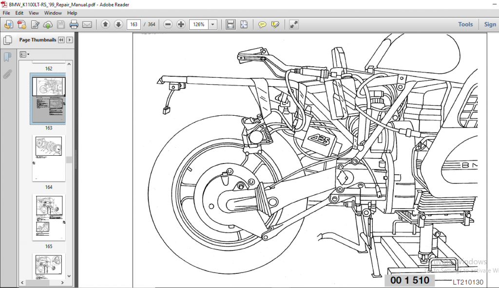Screen dimensions: 499x288
Task: Open the thumbnail options dropdown menu
Action: coord(24,54)
